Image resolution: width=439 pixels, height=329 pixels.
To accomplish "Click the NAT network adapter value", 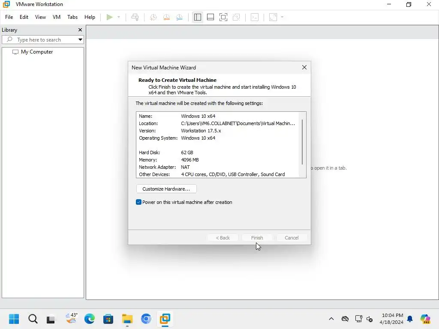I will point(185,167).
